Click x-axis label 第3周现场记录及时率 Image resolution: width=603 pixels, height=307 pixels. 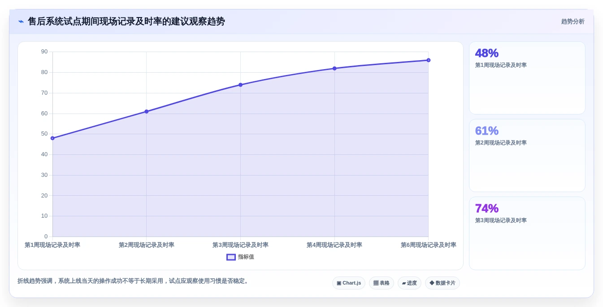point(240,245)
